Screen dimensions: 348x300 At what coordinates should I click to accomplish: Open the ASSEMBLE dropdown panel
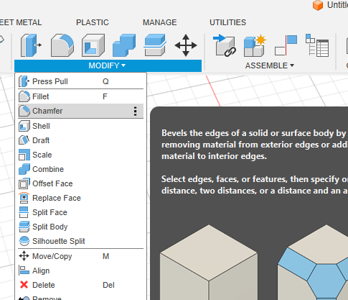[270, 65]
